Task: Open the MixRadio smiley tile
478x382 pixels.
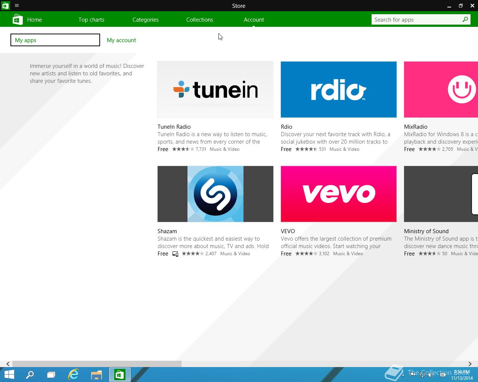Action: (x=441, y=90)
